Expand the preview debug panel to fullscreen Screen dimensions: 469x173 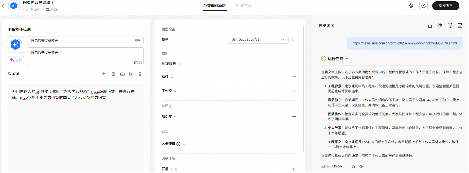[x=460, y=26]
